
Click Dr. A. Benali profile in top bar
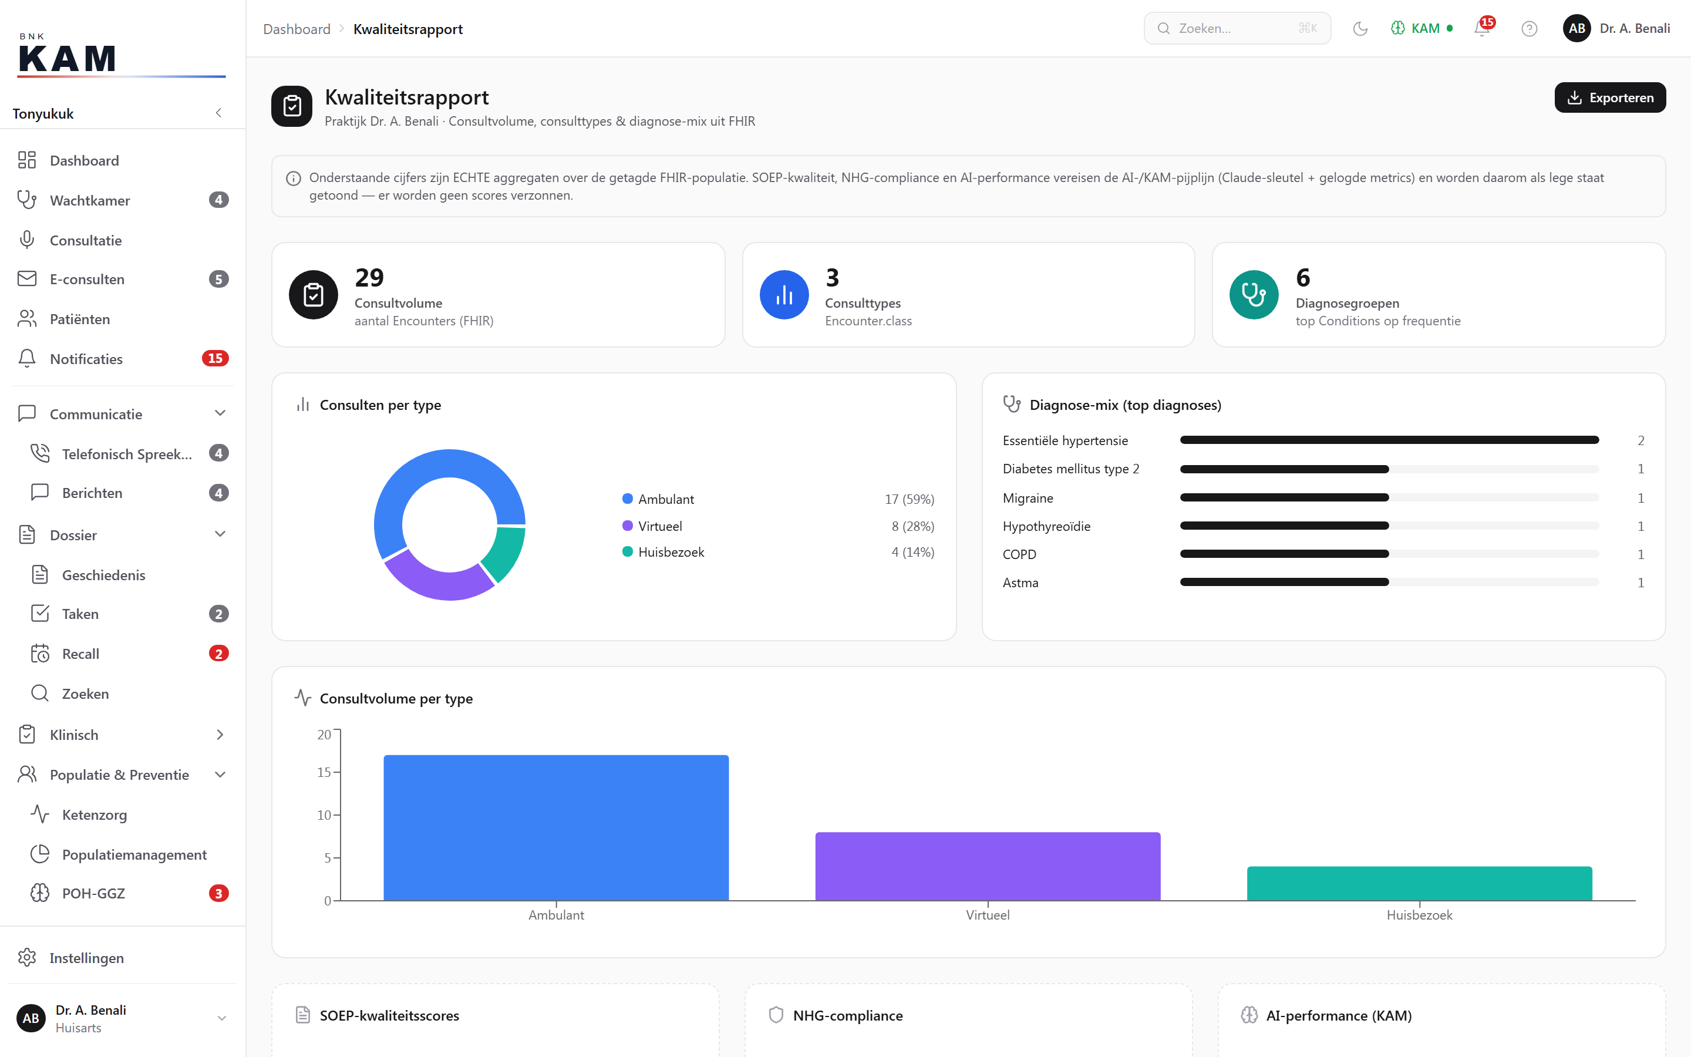(x=1616, y=29)
